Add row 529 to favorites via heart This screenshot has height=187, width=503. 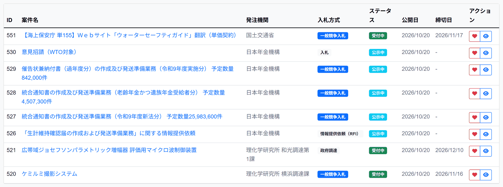coord(474,70)
